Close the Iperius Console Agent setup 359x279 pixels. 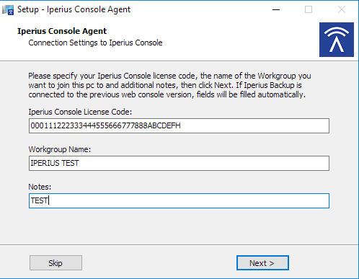(x=342, y=9)
